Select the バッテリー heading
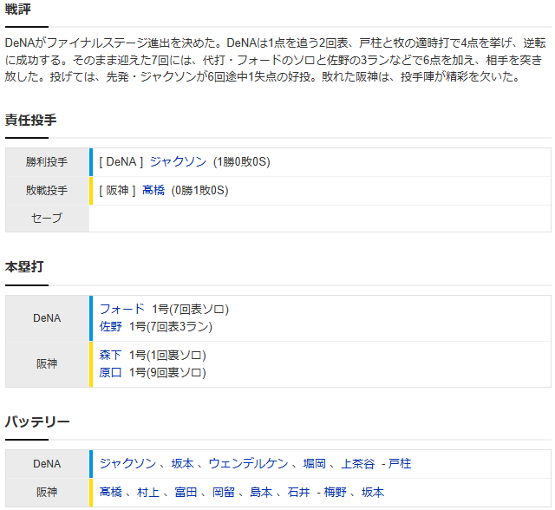The width and height of the screenshot is (555, 510). tap(37, 422)
